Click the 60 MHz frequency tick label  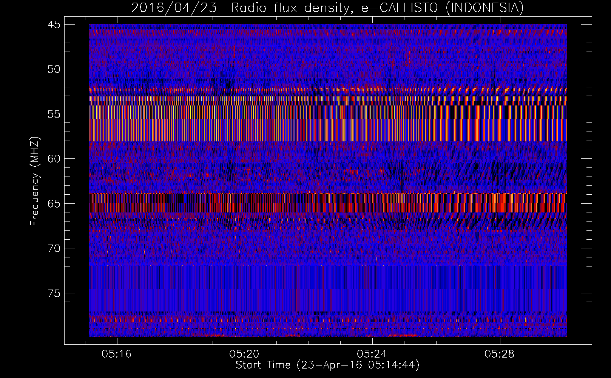click(x=54, y=159)
